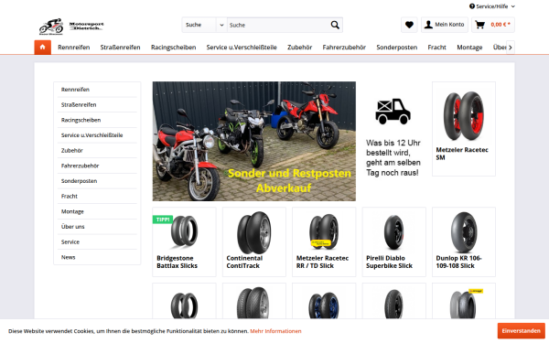Select Rennreifen in the sidebar list

click(x=97, y=90)
